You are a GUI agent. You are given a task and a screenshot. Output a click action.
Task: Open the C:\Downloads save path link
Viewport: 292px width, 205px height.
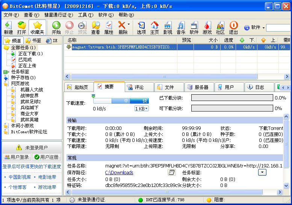pyautogui.click(x=119, y=173)
